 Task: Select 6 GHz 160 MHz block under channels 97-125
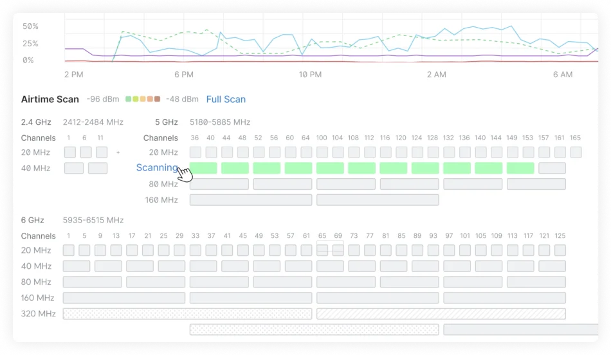click(505, 298)
